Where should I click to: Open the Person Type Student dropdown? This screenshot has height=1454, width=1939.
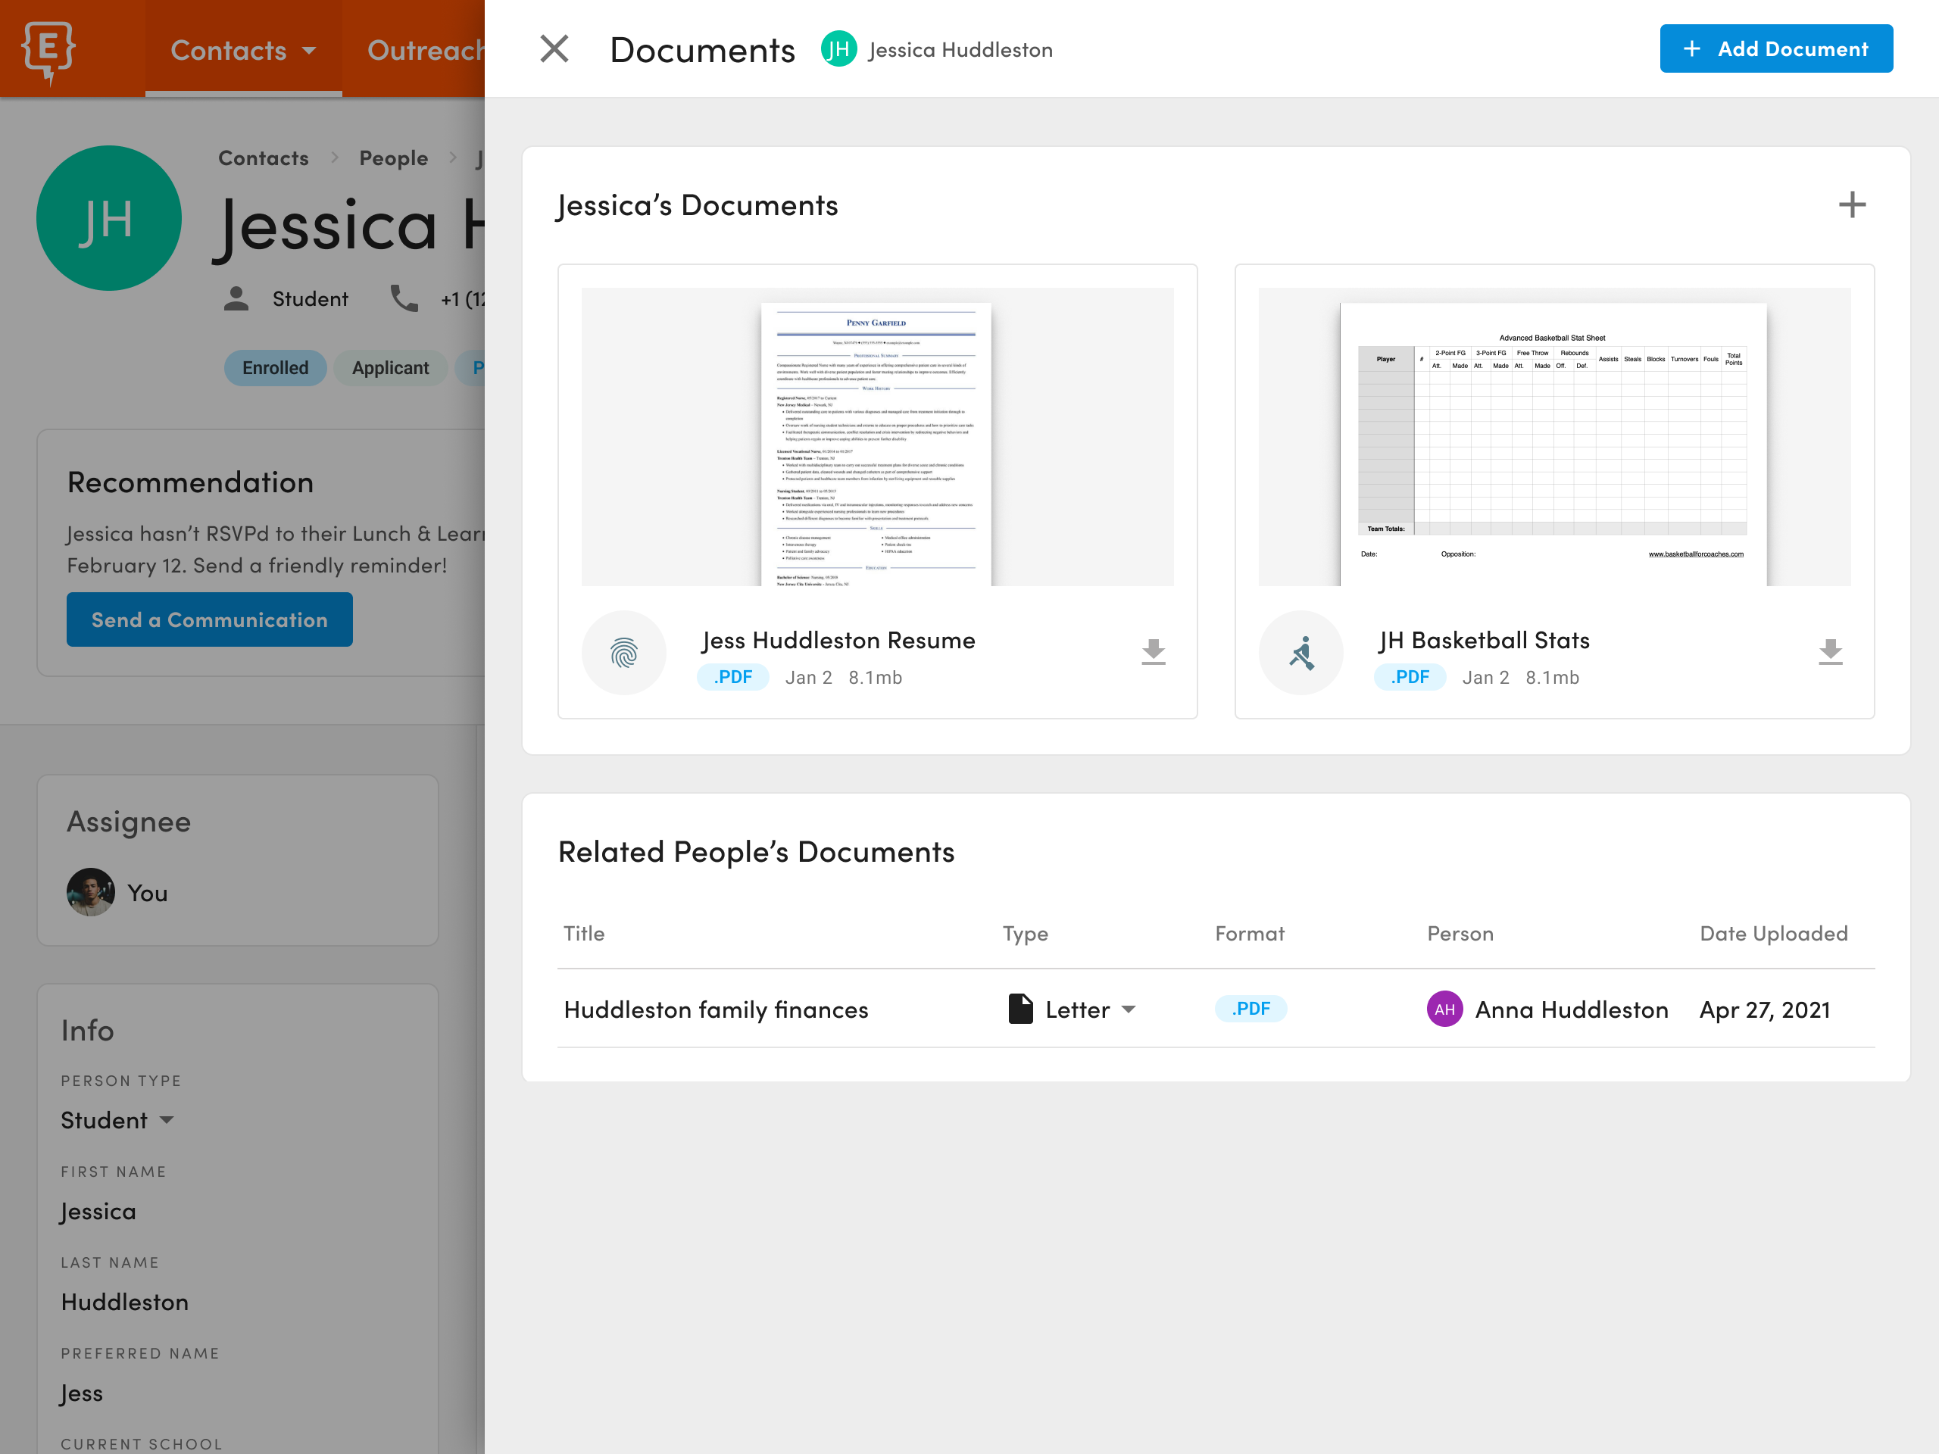pos(118,1119)
